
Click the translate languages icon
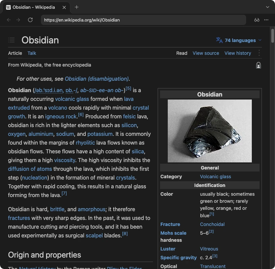[219, 40]
